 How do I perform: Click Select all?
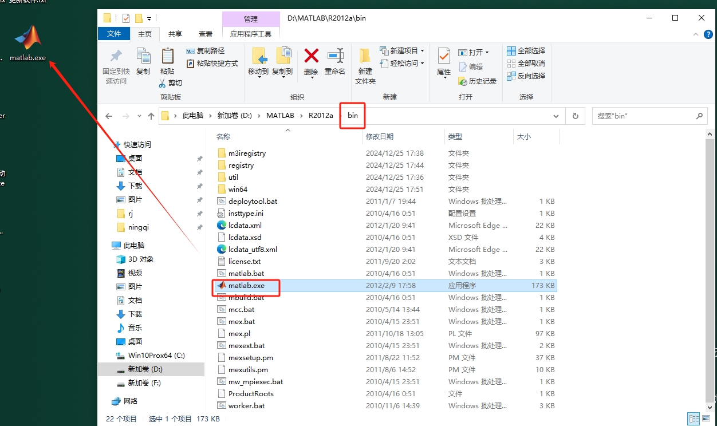(x=526, y=51)
